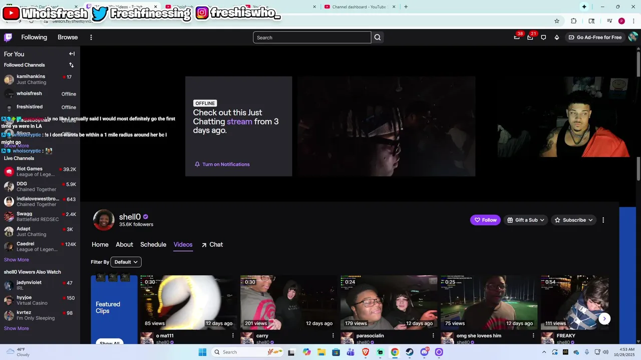This screenshot has height=360, width=641.
Task: Open File Explorer from the taskbar
Action: (x=322, y=352)
